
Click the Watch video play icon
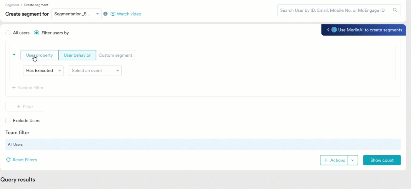[x=112, y=14]
